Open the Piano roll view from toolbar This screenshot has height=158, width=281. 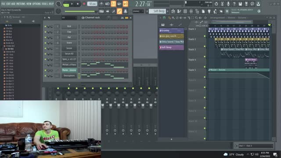(179, 11)
